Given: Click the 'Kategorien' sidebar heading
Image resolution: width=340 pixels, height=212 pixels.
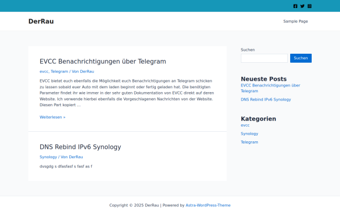Looking at the screenshot, I should point(258,119).
